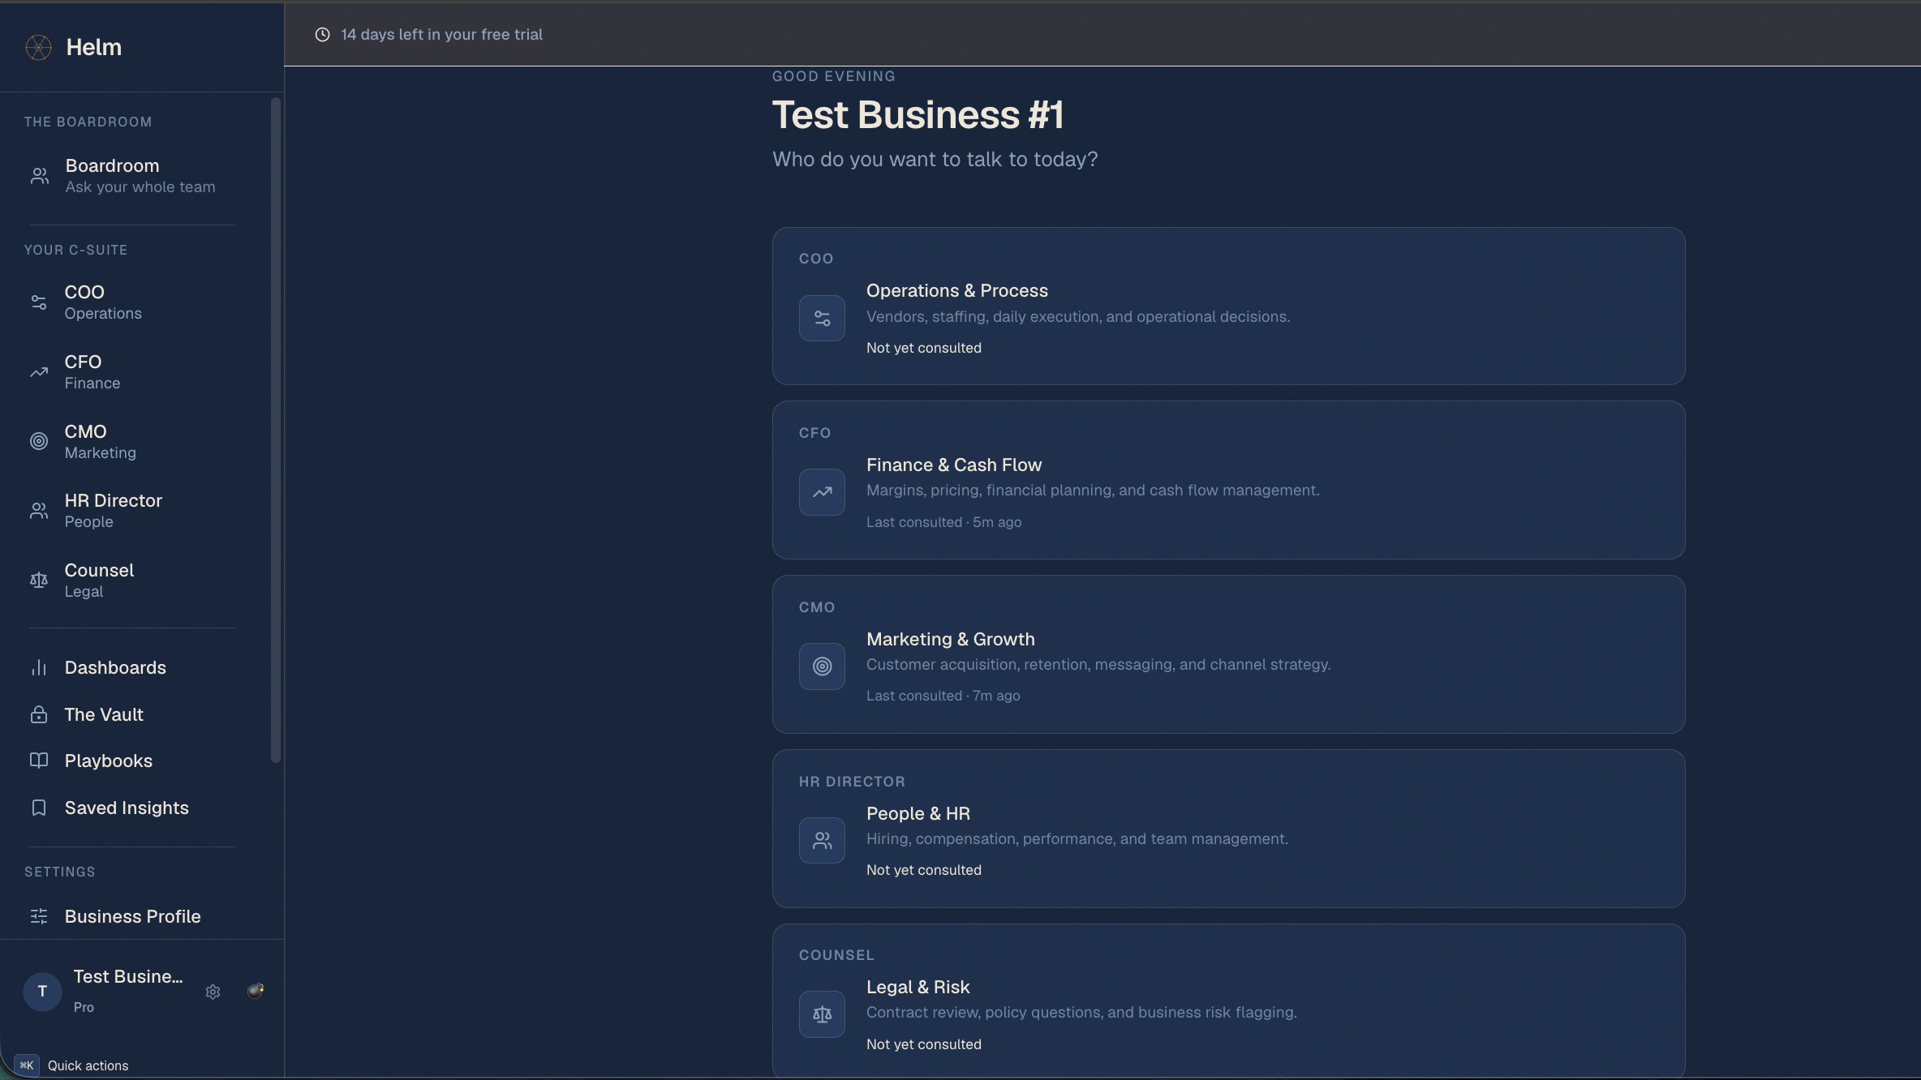Open account settings via the gear icon

213,992
